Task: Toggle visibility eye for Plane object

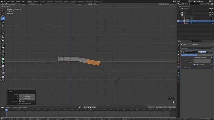Action: point(212,21)
